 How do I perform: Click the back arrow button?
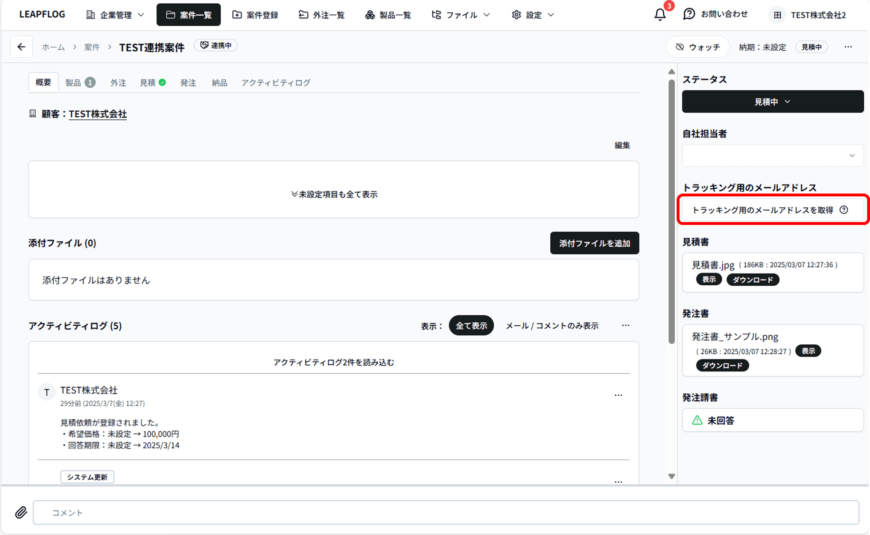[x=21, y=47]
